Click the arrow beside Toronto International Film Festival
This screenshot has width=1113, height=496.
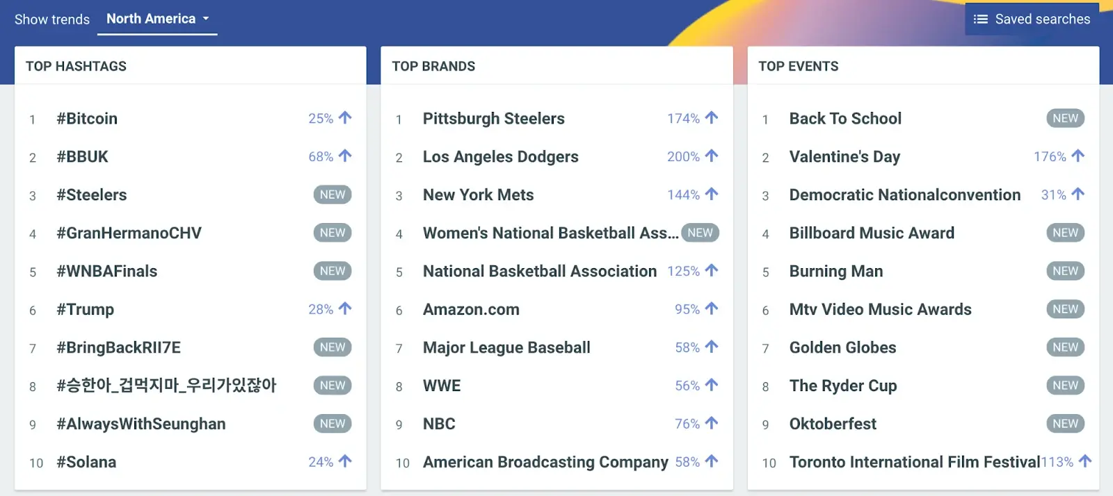[1084, 461]
